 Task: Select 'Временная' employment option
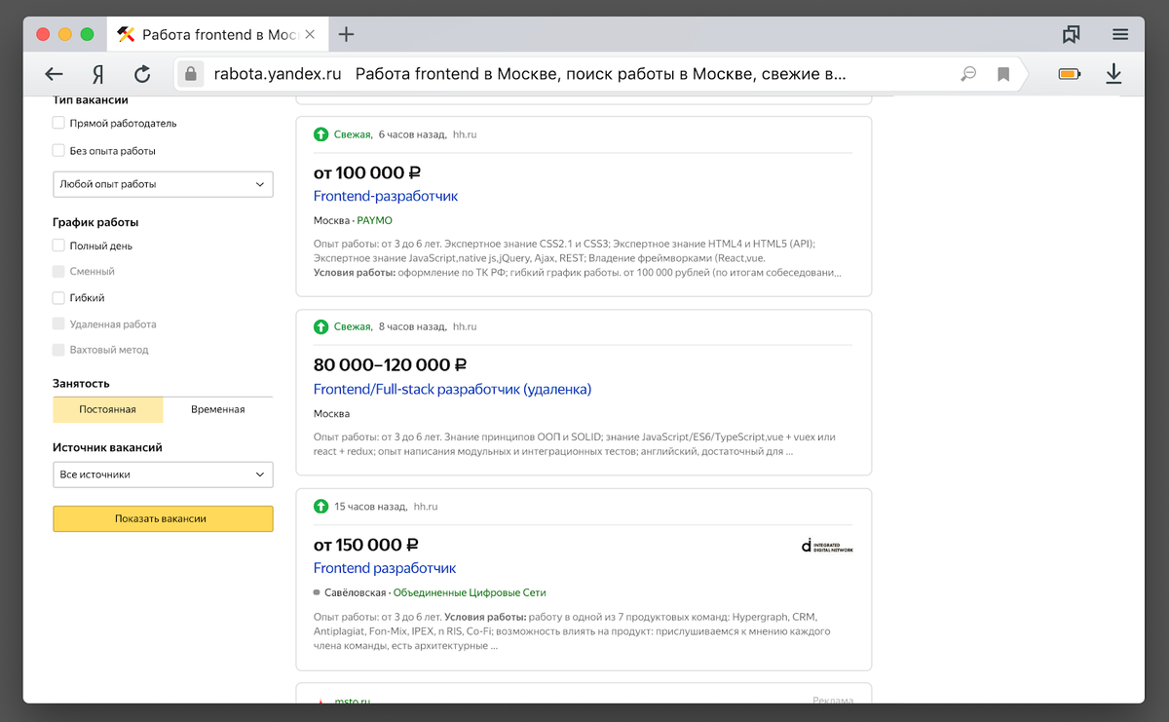tap(218, 409)
